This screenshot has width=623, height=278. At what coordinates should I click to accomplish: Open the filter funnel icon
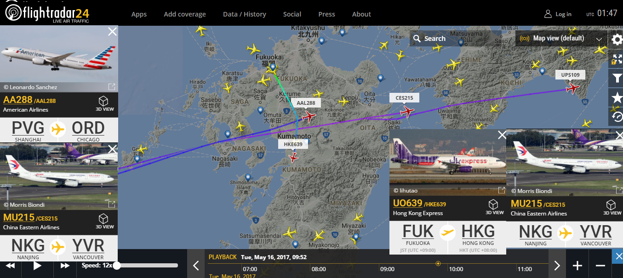[x=617, y=79]
